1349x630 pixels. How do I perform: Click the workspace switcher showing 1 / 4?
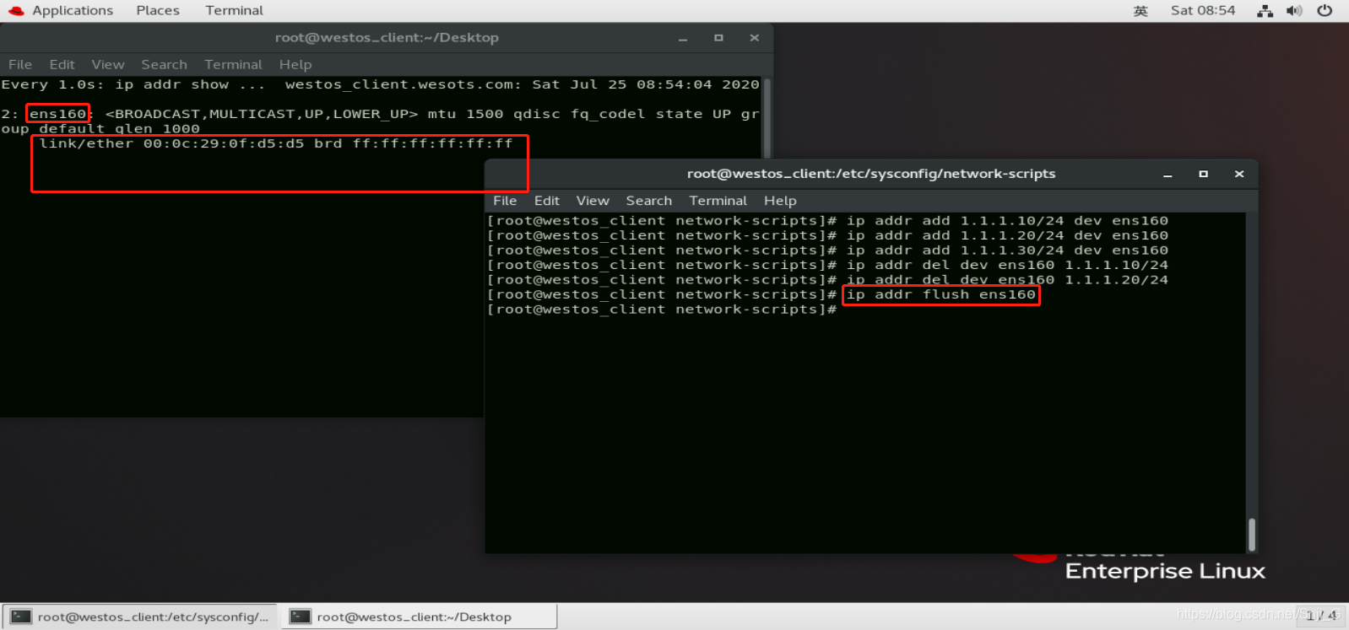(1321, 616)
